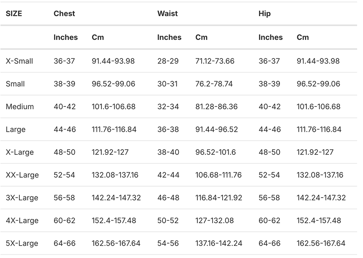Click the SIZE column header

point(14,13)
